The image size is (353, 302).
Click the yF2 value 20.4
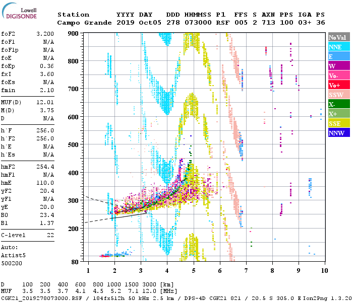point(47,191)
